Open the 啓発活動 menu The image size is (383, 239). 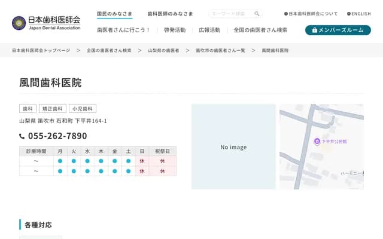175,30
